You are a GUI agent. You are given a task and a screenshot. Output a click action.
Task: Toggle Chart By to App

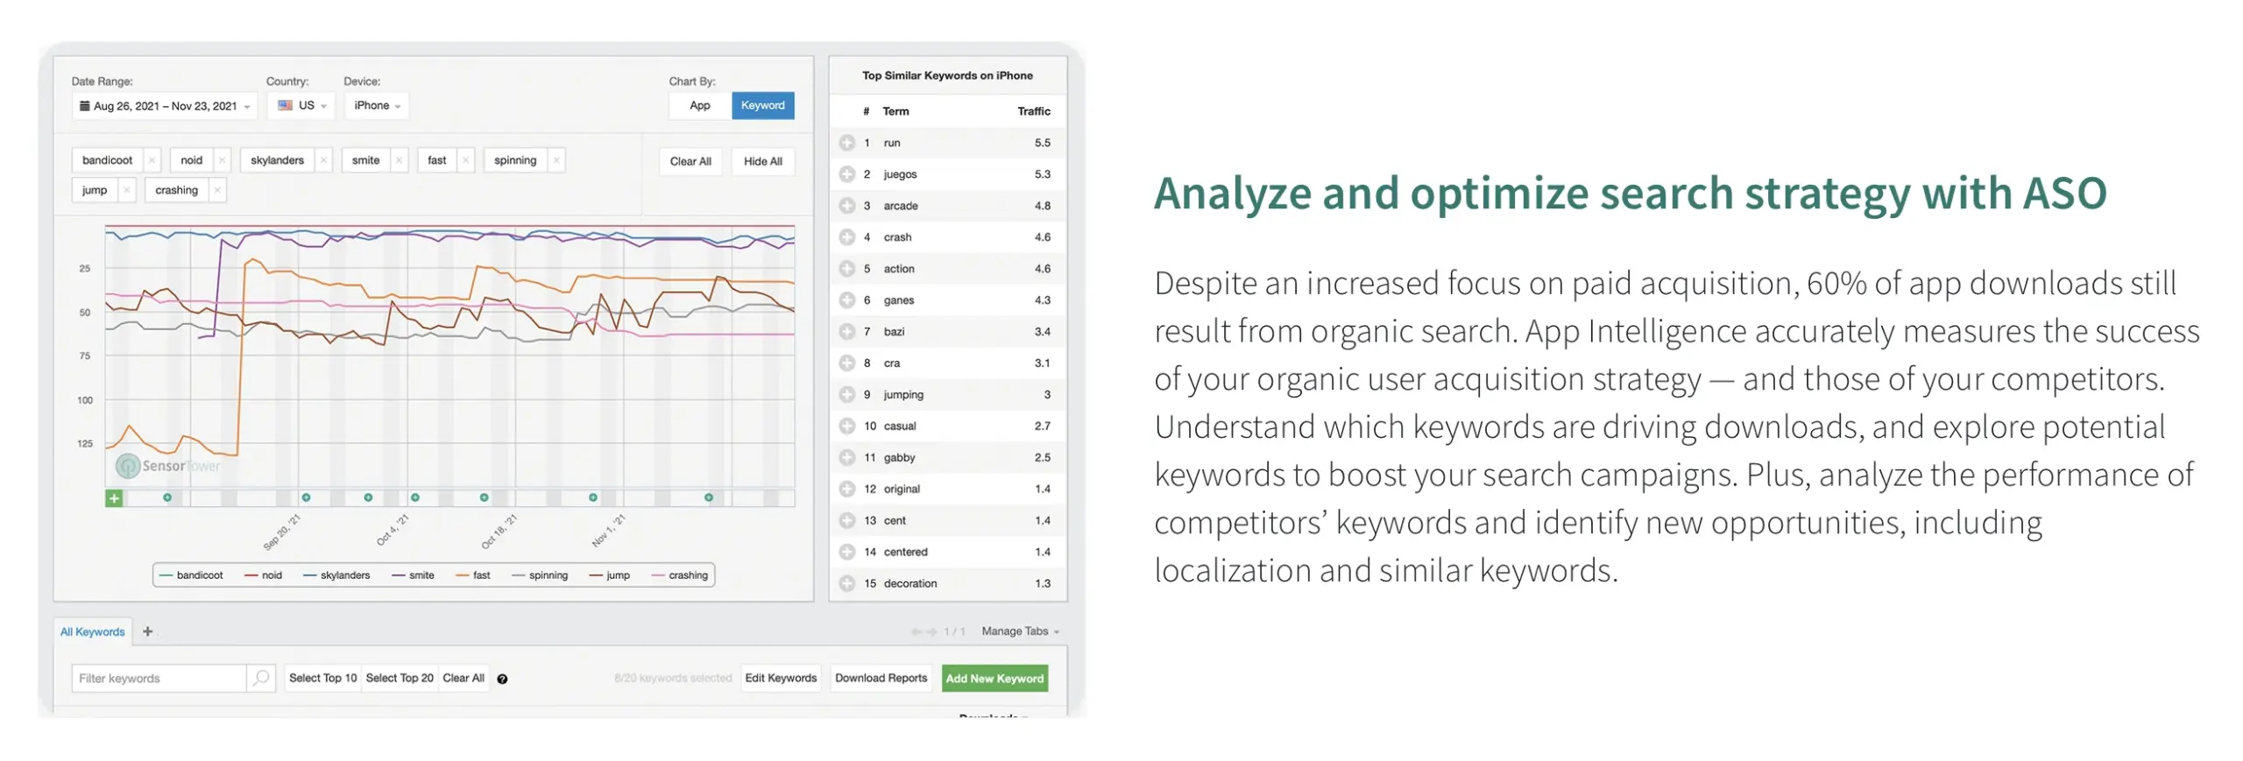(698, 105)
